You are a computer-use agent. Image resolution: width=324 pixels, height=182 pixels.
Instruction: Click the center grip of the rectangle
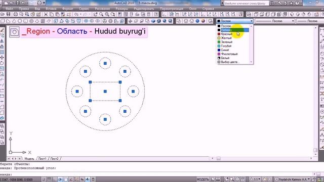[105, 91]
